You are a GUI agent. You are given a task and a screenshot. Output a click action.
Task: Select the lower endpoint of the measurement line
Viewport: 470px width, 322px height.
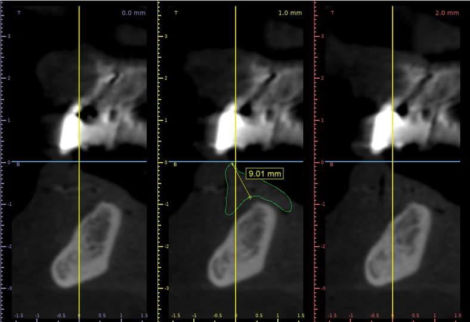coord(250,197)
